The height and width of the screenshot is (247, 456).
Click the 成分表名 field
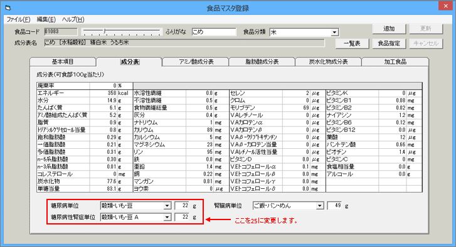tap(184, 43)
